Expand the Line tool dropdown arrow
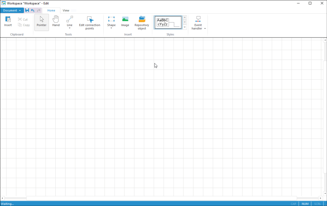This screenshot has height=206, width=327. click(70, 28)
